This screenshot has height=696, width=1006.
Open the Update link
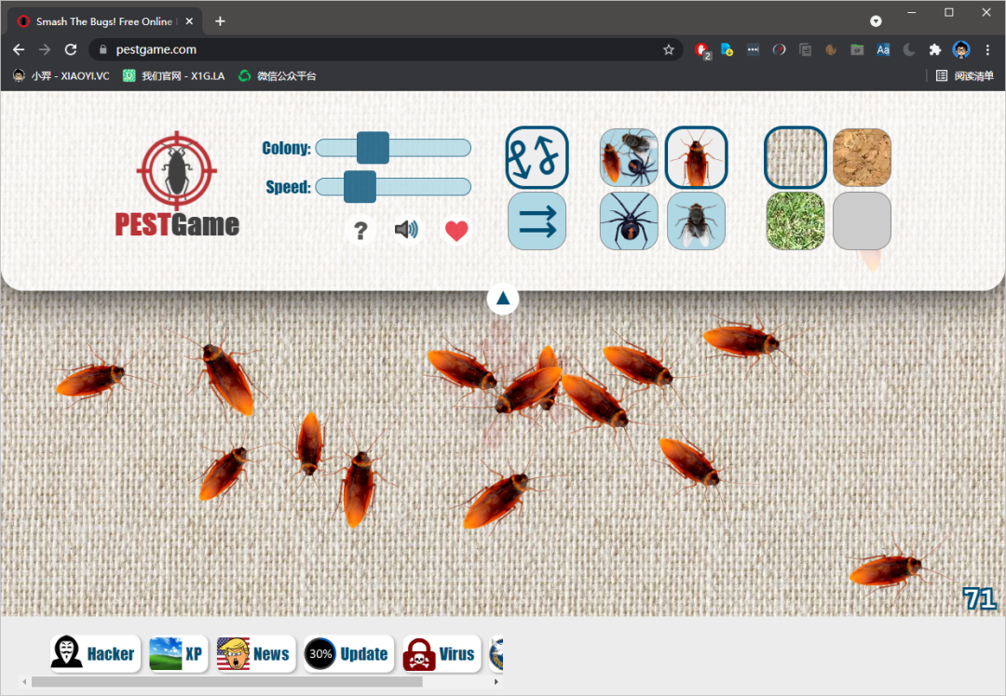coord(348,654)
